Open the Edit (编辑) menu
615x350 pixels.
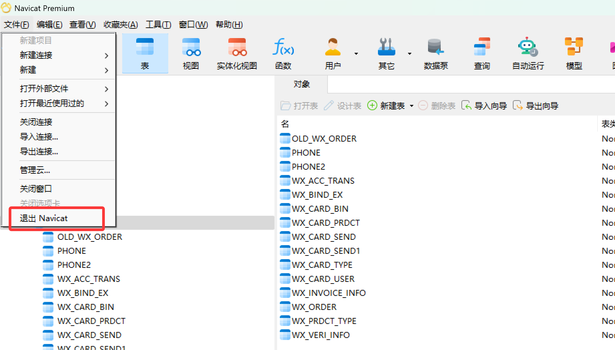coord(49,24)
